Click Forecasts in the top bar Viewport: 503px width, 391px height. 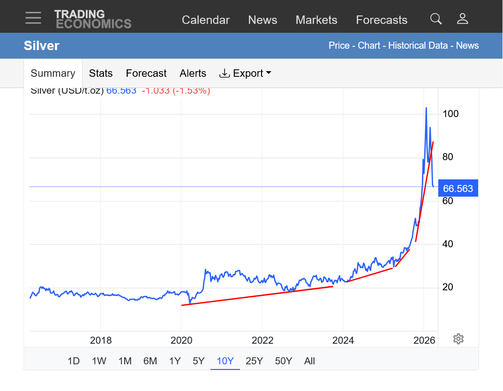pos(382,20)
